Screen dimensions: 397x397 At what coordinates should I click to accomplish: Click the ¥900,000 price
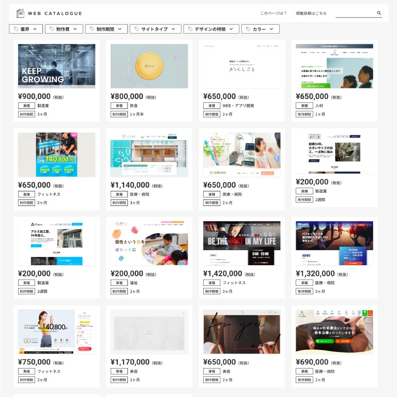coord(34,97)
